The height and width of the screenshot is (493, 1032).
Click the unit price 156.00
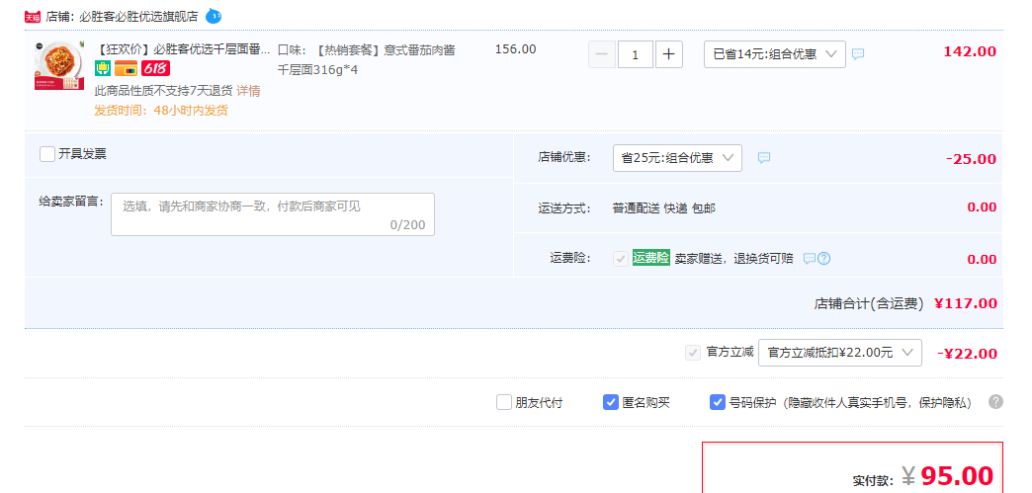(515, 49)
